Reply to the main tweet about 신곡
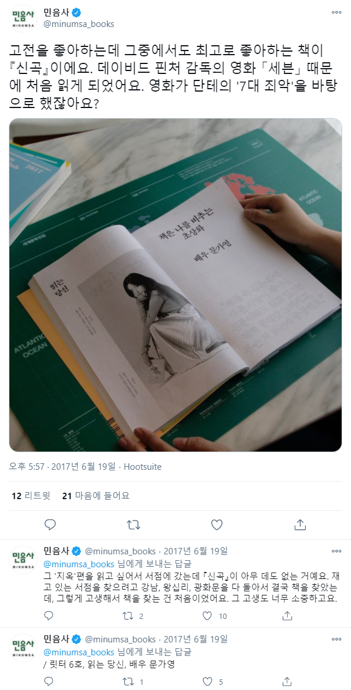The height and width of the screenshot is (690, 351). [50, 524]
